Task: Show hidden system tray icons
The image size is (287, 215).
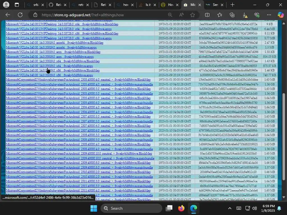Action: [230, 208]
